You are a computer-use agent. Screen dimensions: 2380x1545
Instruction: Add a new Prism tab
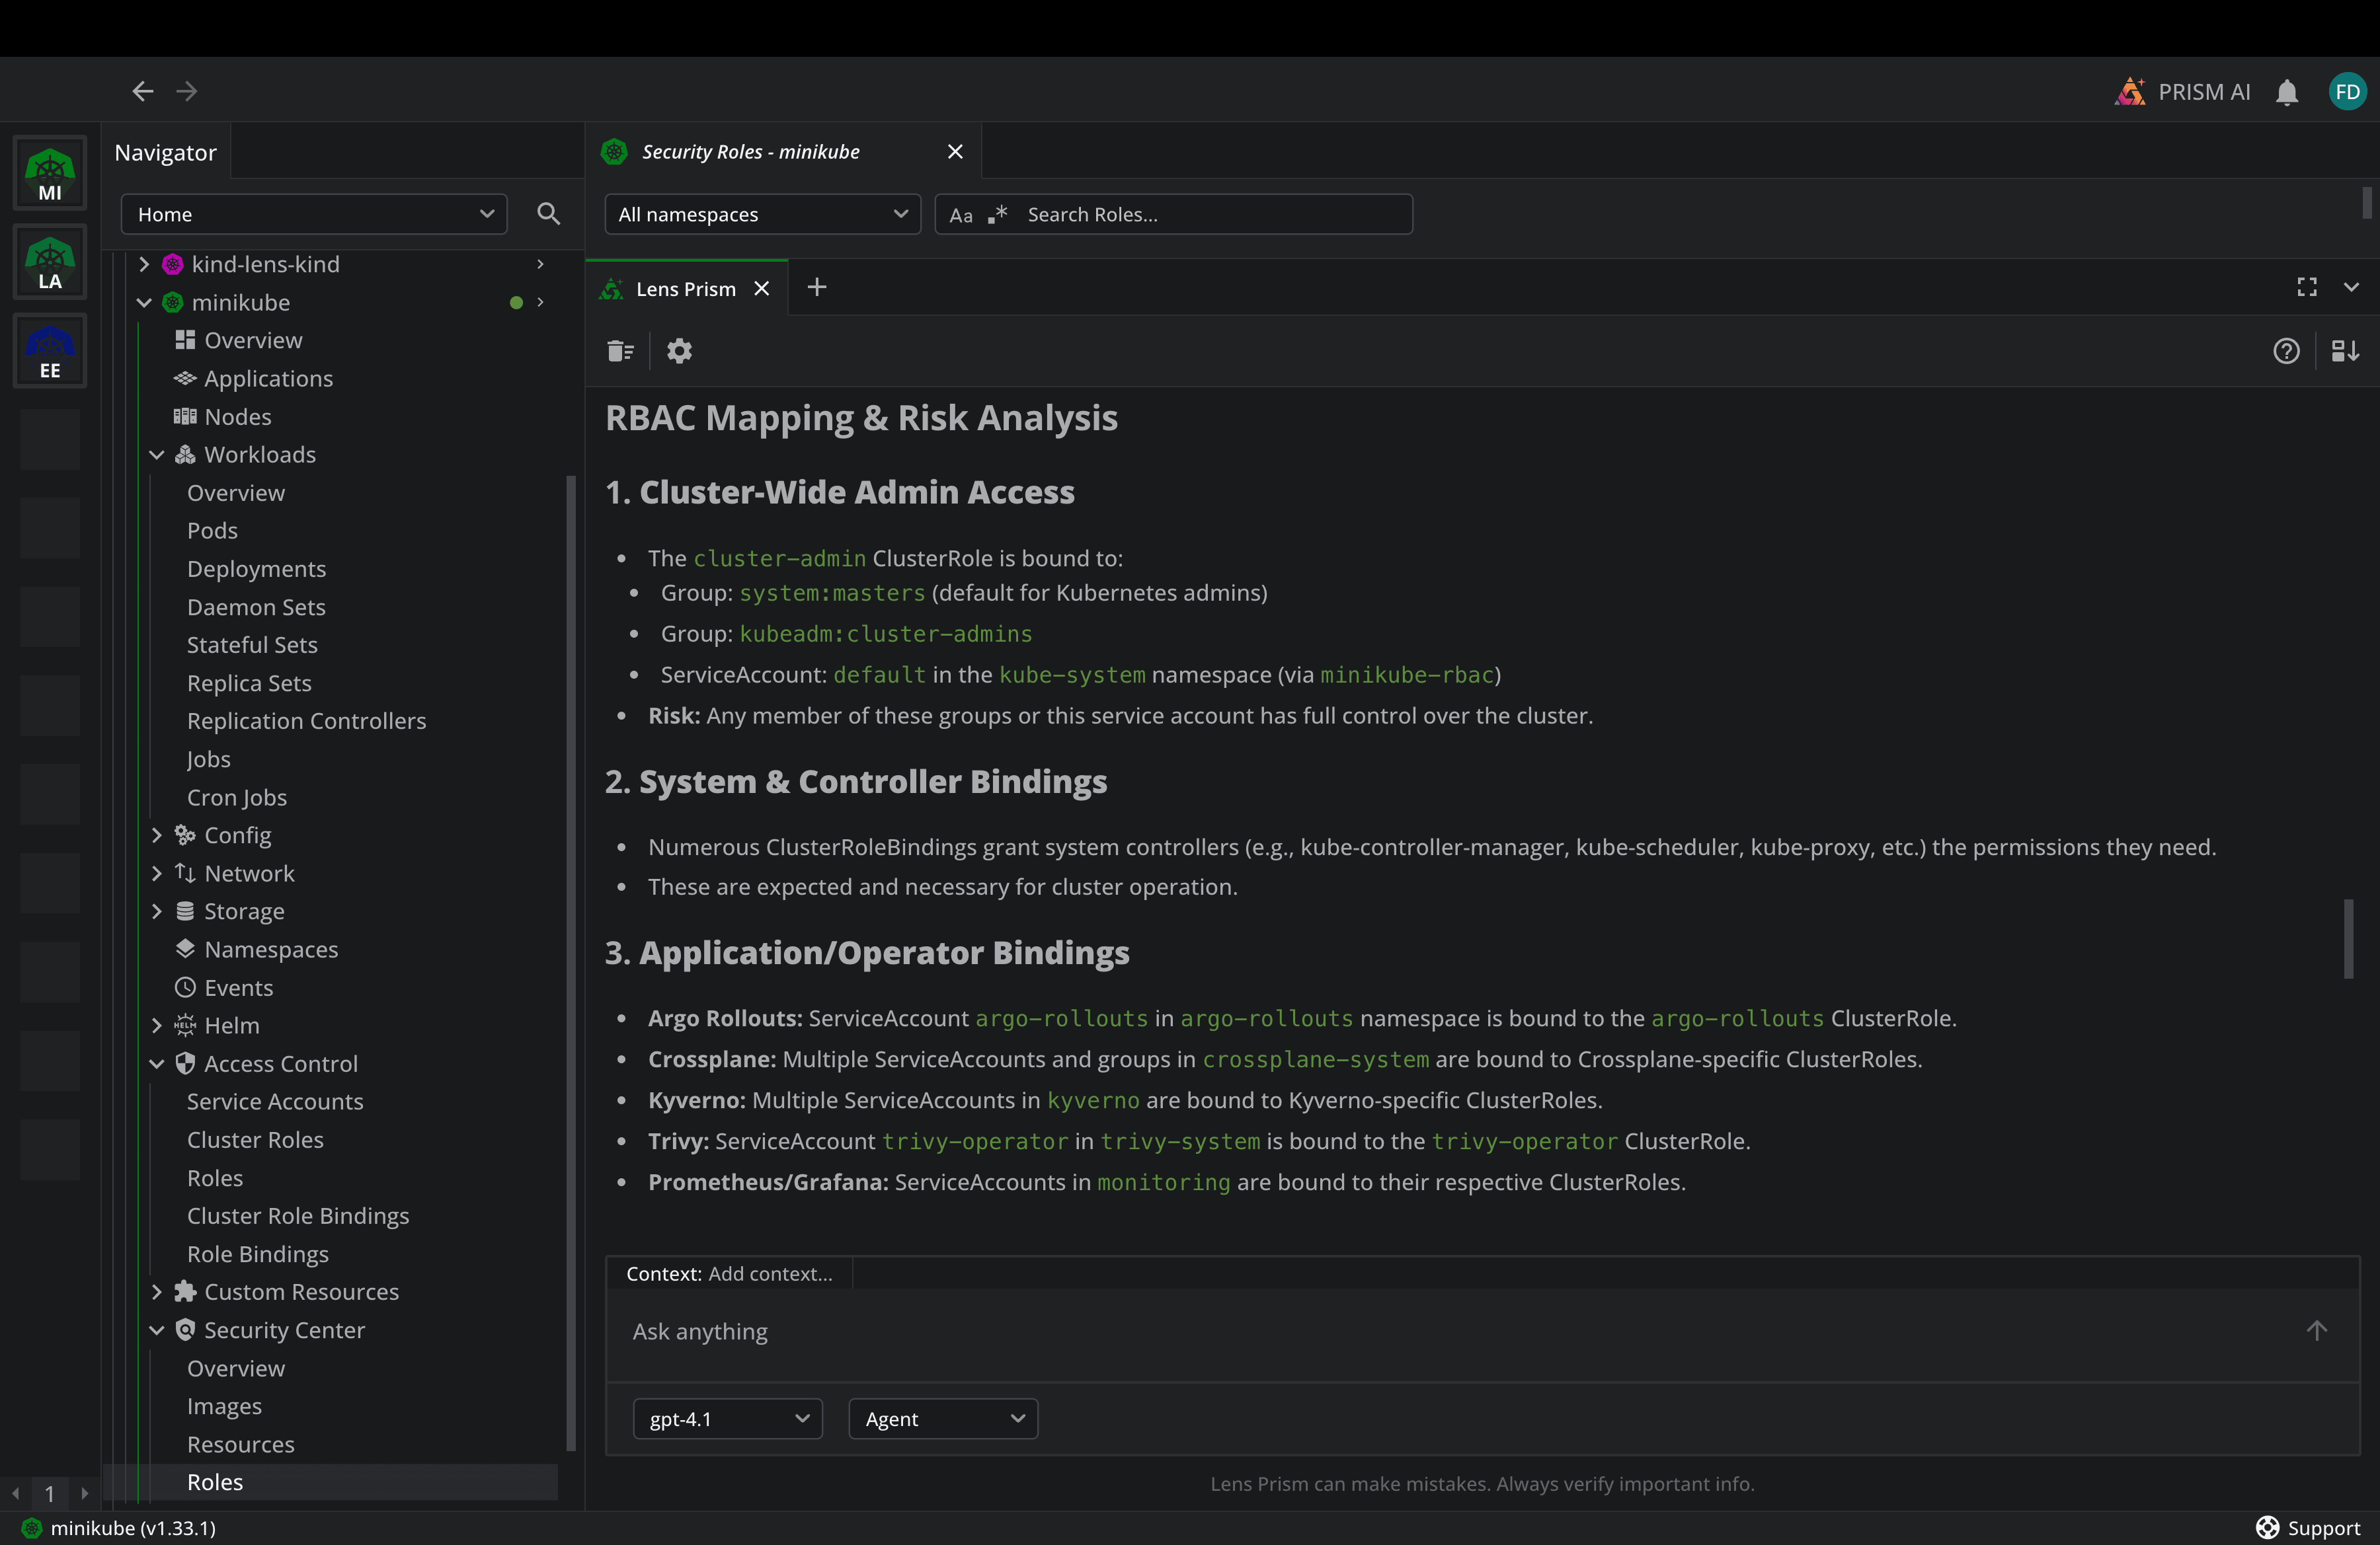[817, 288]
